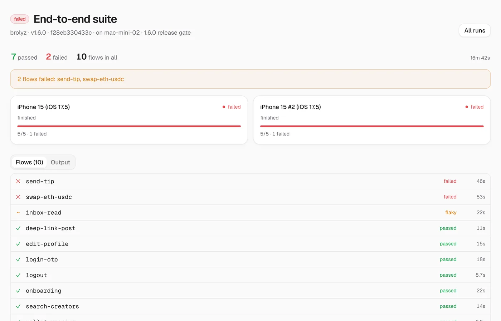Click the failed status on swap-eth-usdc row

[450, 197]
